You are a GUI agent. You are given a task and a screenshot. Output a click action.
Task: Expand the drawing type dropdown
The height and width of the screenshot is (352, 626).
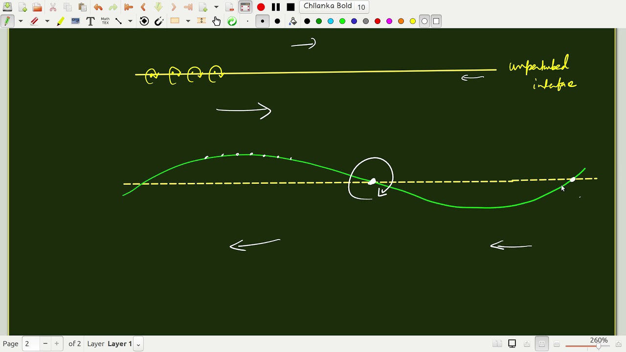130,21
